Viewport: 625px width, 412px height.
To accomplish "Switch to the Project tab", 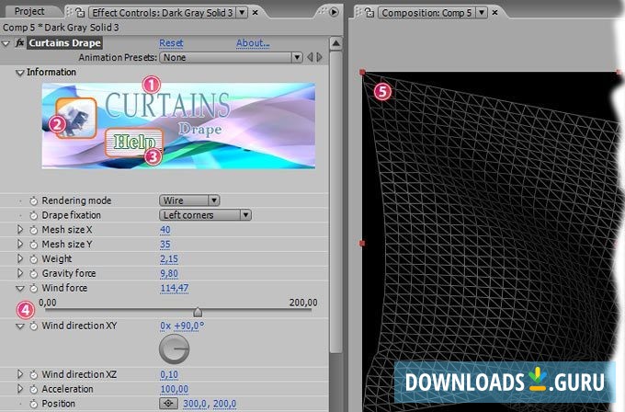I will tap(29, 11).
